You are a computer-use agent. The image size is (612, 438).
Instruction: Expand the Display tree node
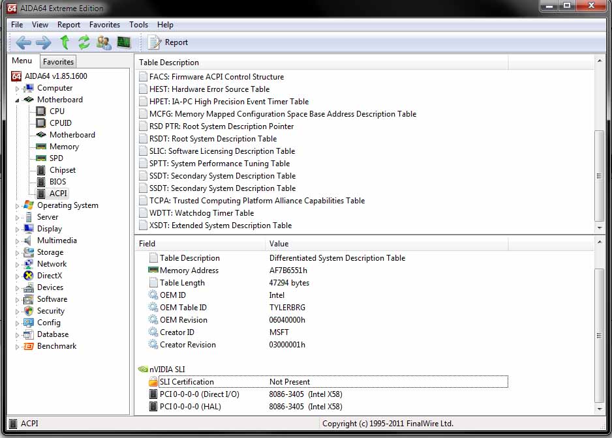[17, 229]
